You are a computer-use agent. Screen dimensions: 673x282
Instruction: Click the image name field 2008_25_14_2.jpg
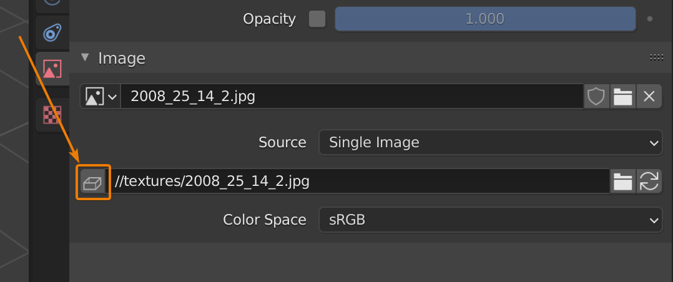351,97
